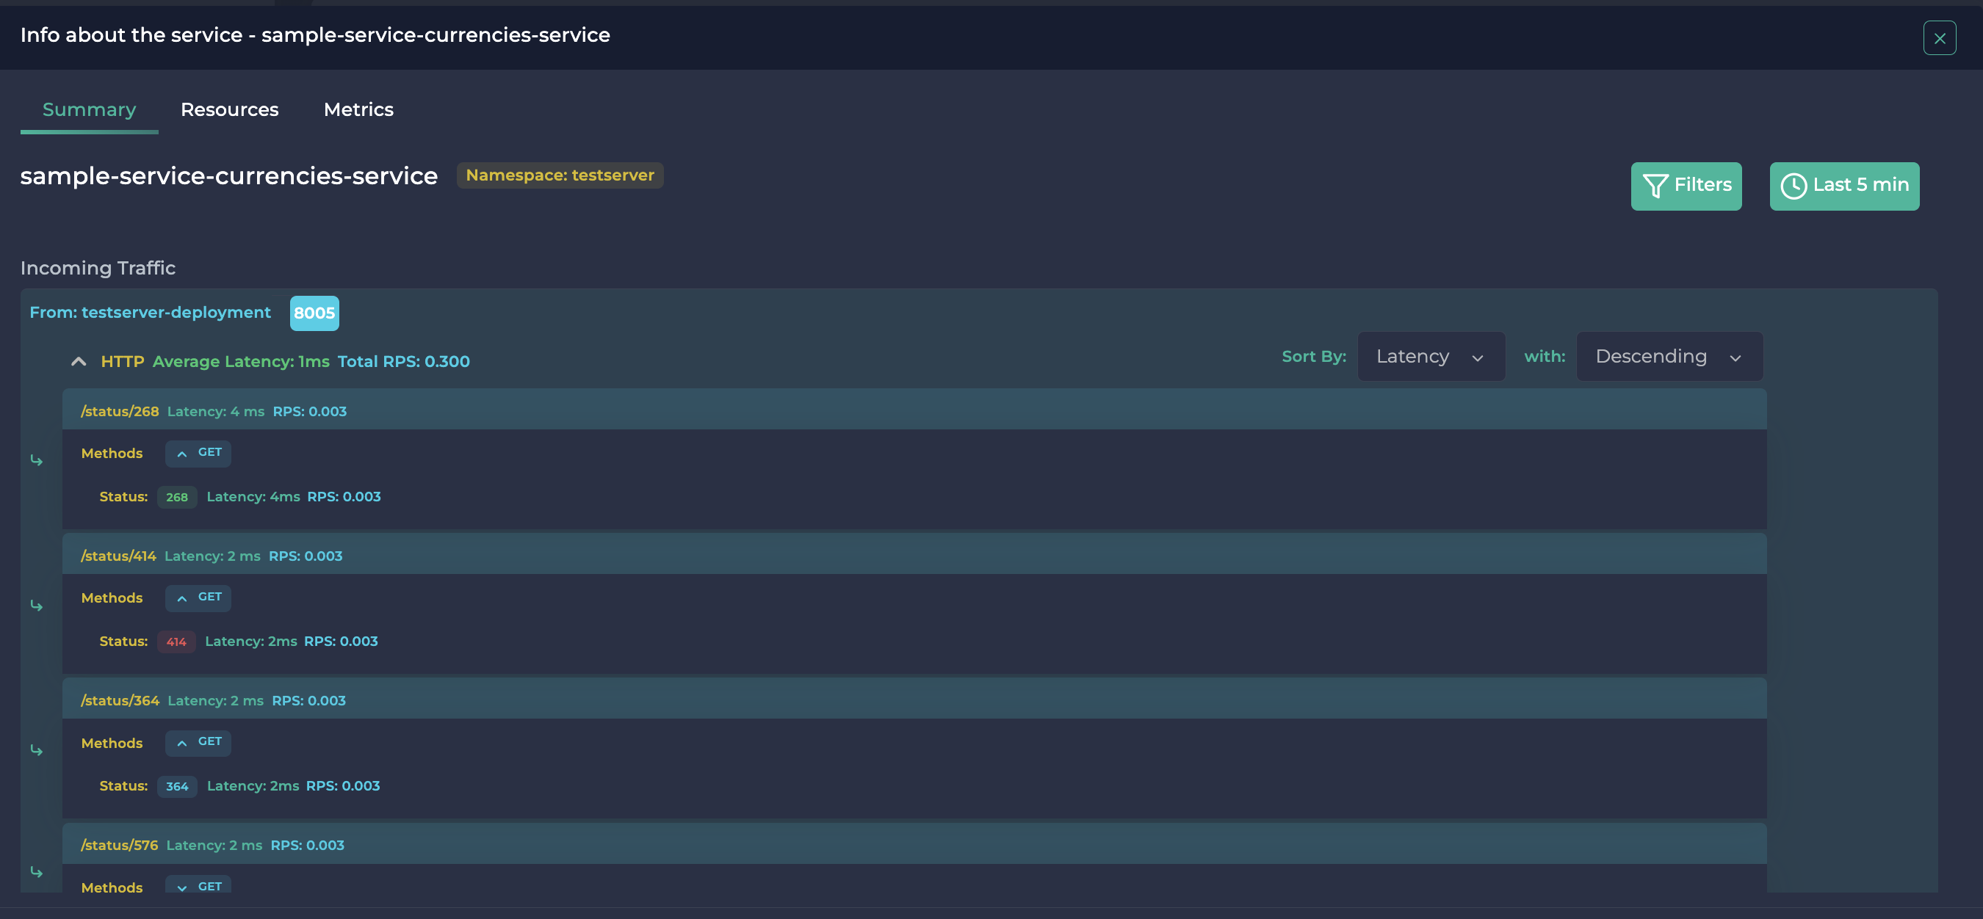Viewport: 1983px width, 919px height.
Task: Expand GET methods under /status/576
Action: click(198, 886)
